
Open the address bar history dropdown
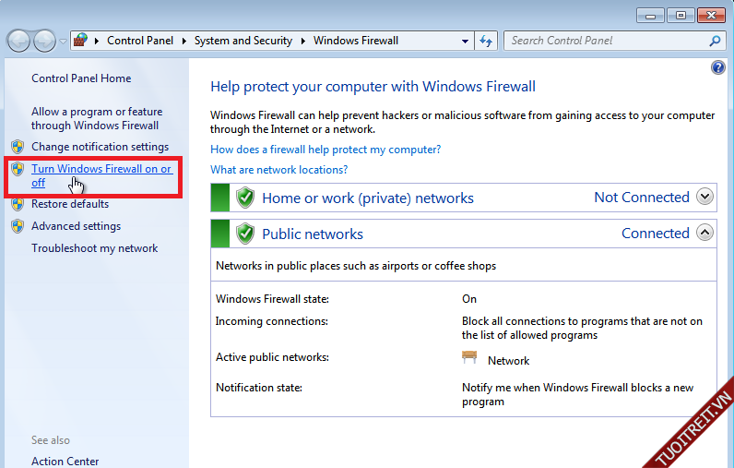(x=466, y=41)
